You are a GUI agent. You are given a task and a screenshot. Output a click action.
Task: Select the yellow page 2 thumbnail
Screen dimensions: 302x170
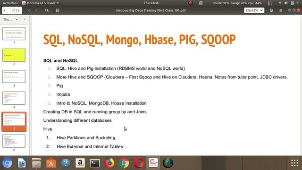click(14, 55)
